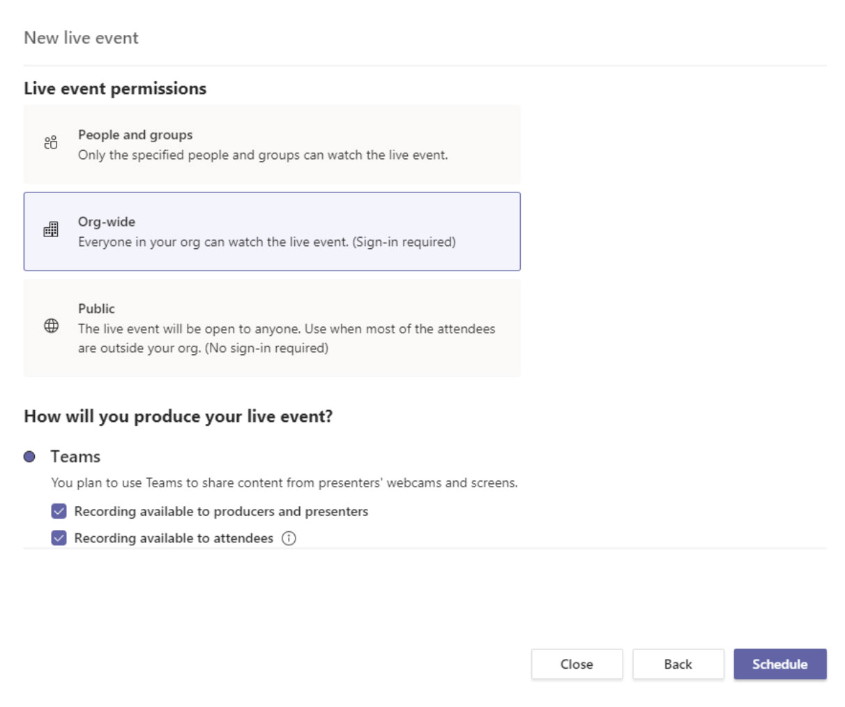The height and width of the screenshot is (707, 845).
Task: Click 'How will you produce your live event?'
Action: 178,416
